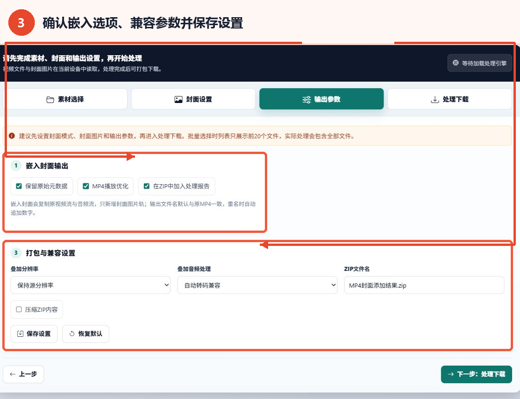Click the left arrow icon in 上一步
Image resolution: width=520 pixels, height=399 pixels.
(13, 374)
